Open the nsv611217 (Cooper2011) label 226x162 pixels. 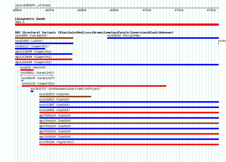[x=32, y=46]
